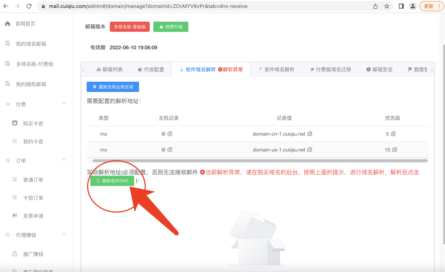Open 普通订单 in the sidebar
Viewport: 445px width, 272px height.
click(33, 180)
